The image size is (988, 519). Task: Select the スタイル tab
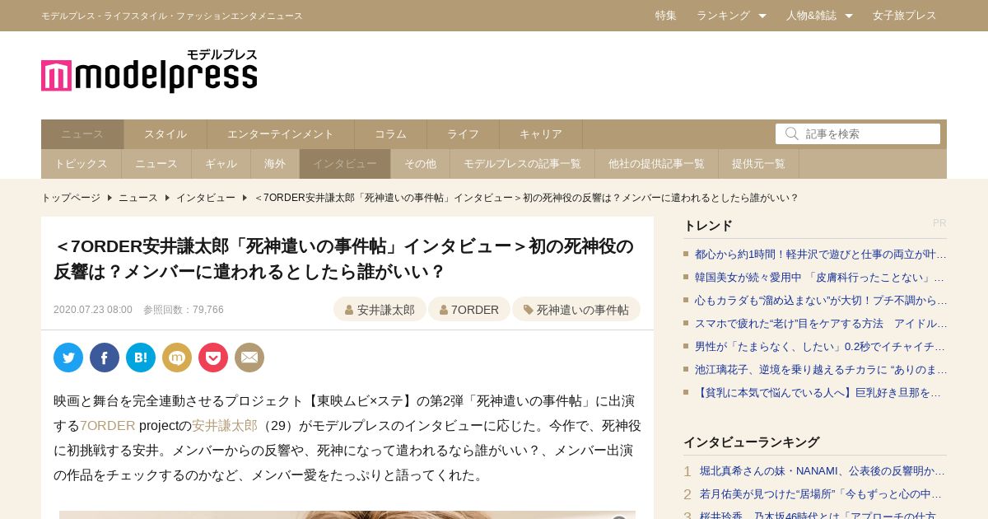(x=165, y=134)
